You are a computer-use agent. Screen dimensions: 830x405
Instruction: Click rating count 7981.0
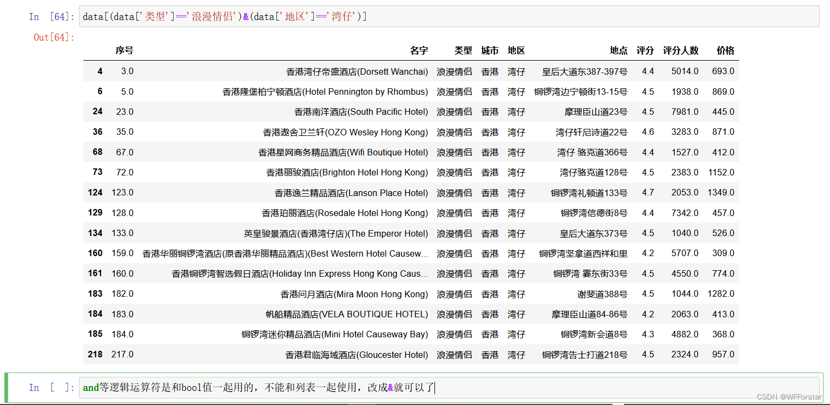[x=685, y=112]
